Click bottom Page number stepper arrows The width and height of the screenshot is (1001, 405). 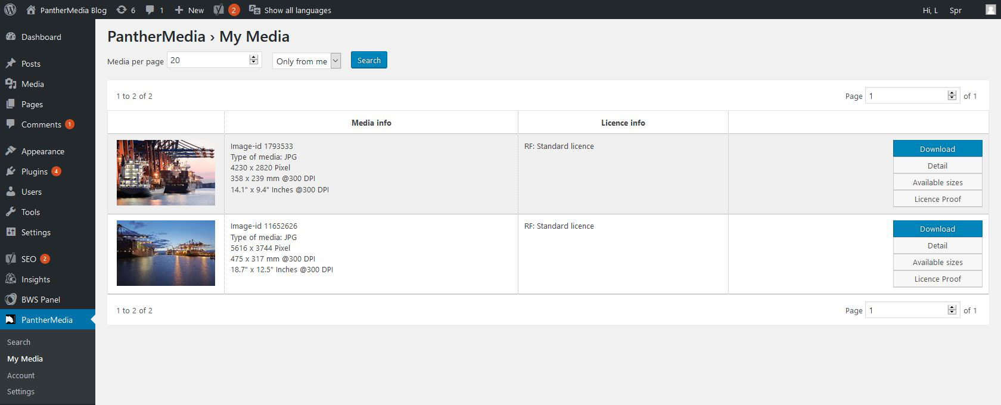tap(952, 310)
